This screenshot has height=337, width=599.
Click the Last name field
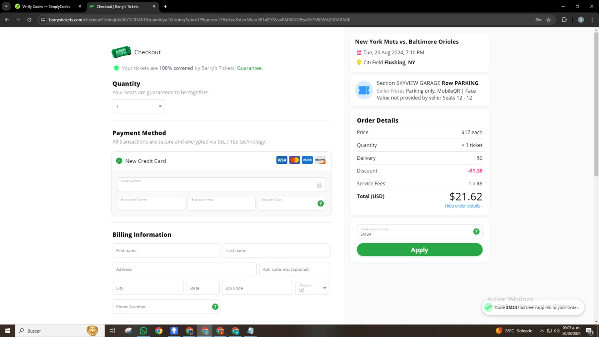pos(276,250)
